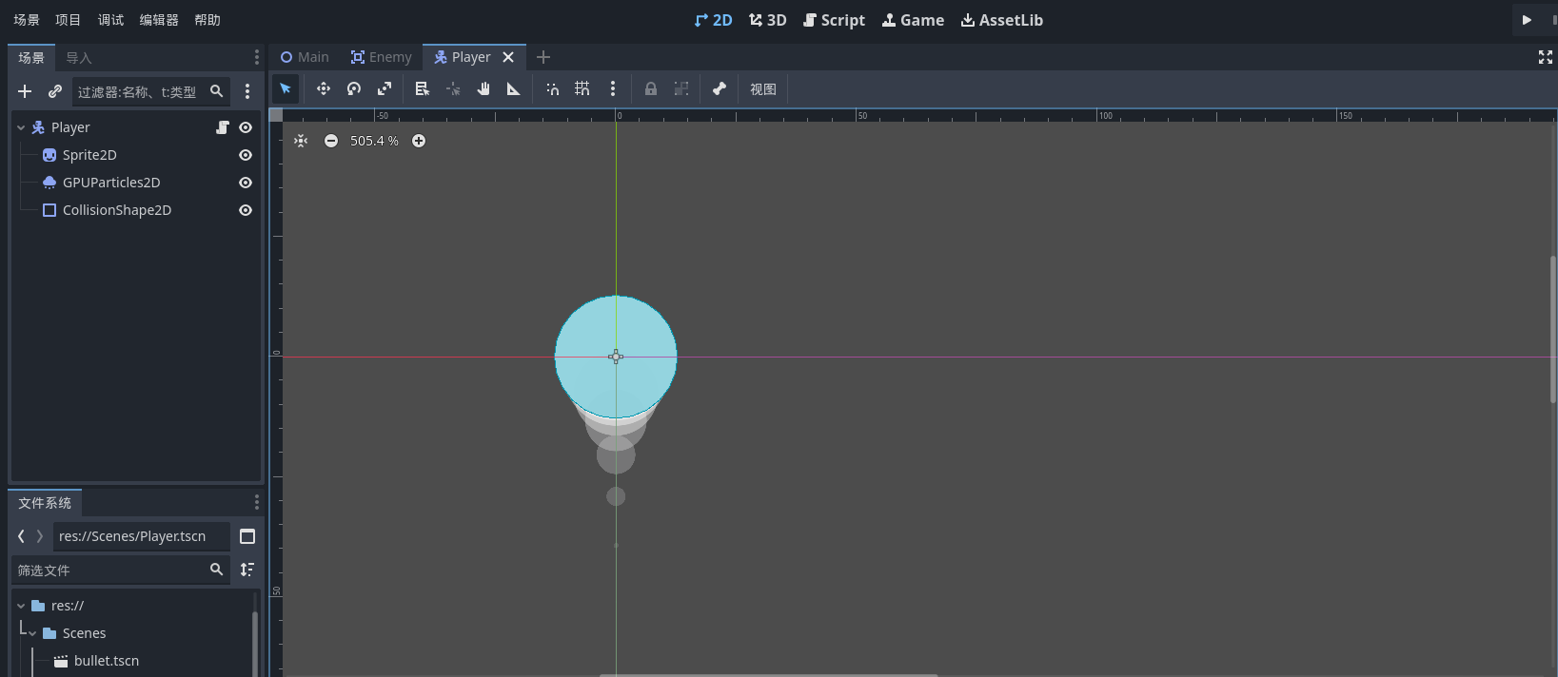Activate the Pan mode hand tool

tap(483, 88)
